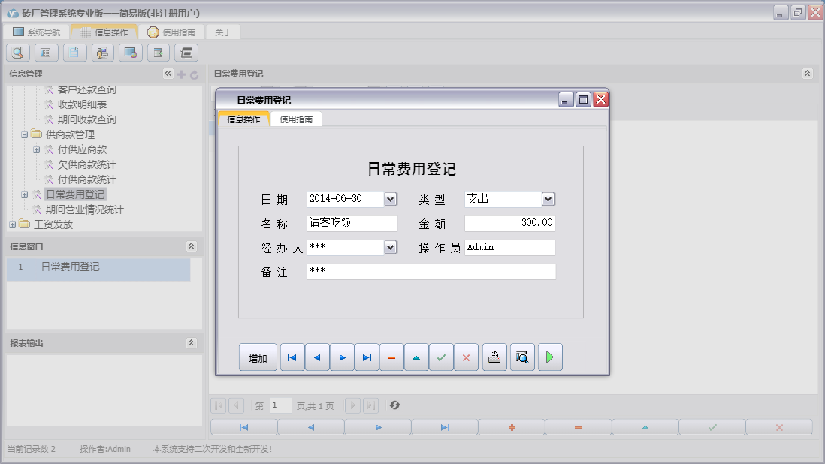Switch to the 系统导航 tab

click(37, 32)
